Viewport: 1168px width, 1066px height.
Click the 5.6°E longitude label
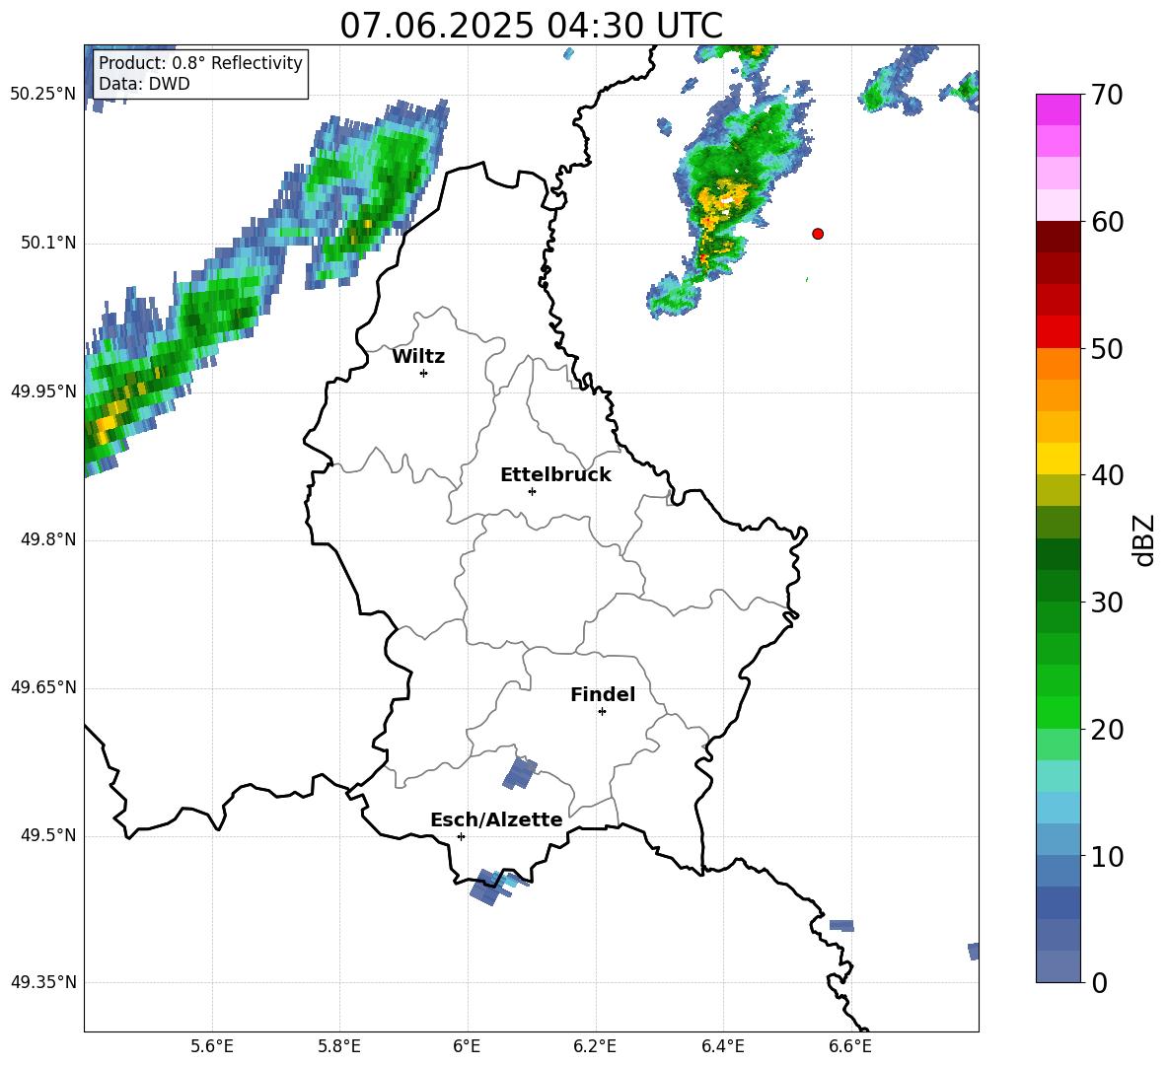[x=212, y=1046]
